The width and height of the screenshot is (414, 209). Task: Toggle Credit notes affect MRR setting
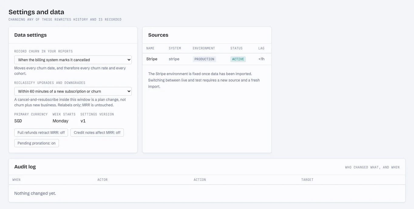[x=97, y=133]
